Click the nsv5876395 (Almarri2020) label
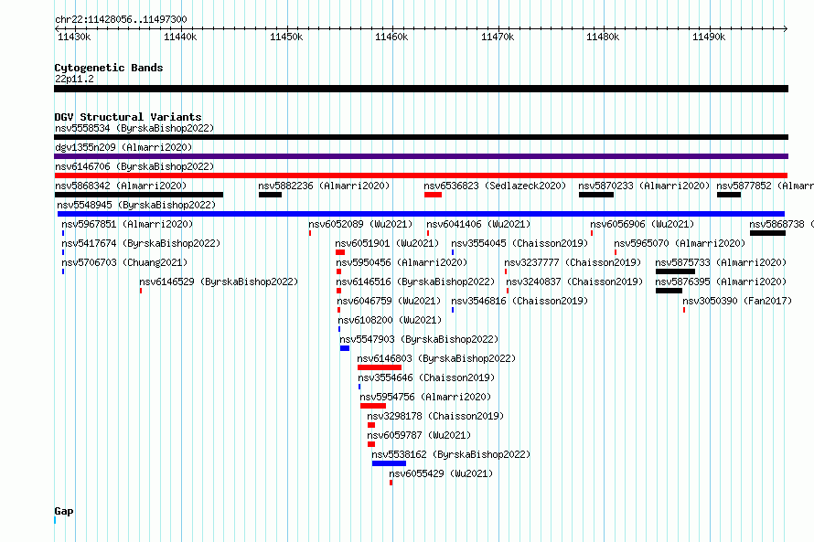 721,282
